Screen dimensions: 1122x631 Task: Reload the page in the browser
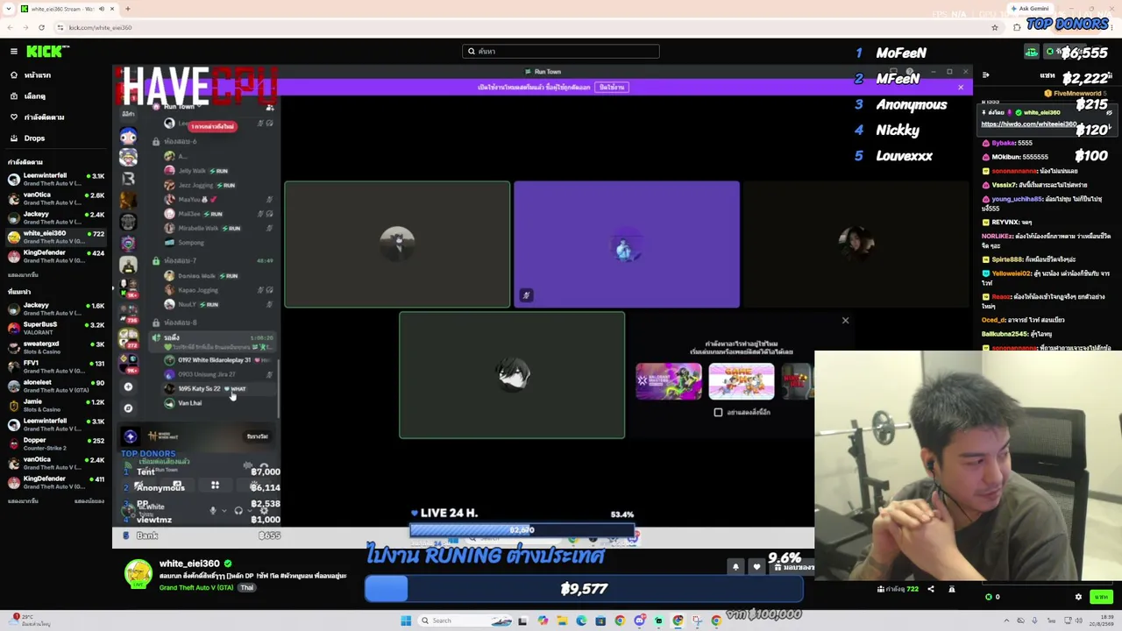point(41,27)
